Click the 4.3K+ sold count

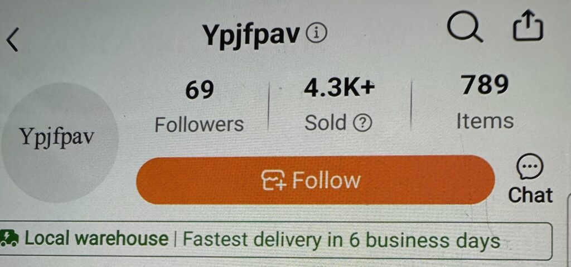tap(340, 89)
